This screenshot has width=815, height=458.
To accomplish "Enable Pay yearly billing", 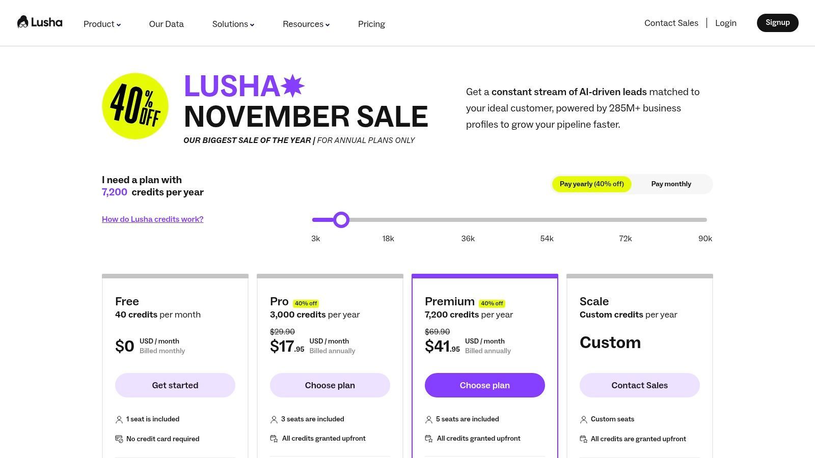I will click(x=591, y=184).
